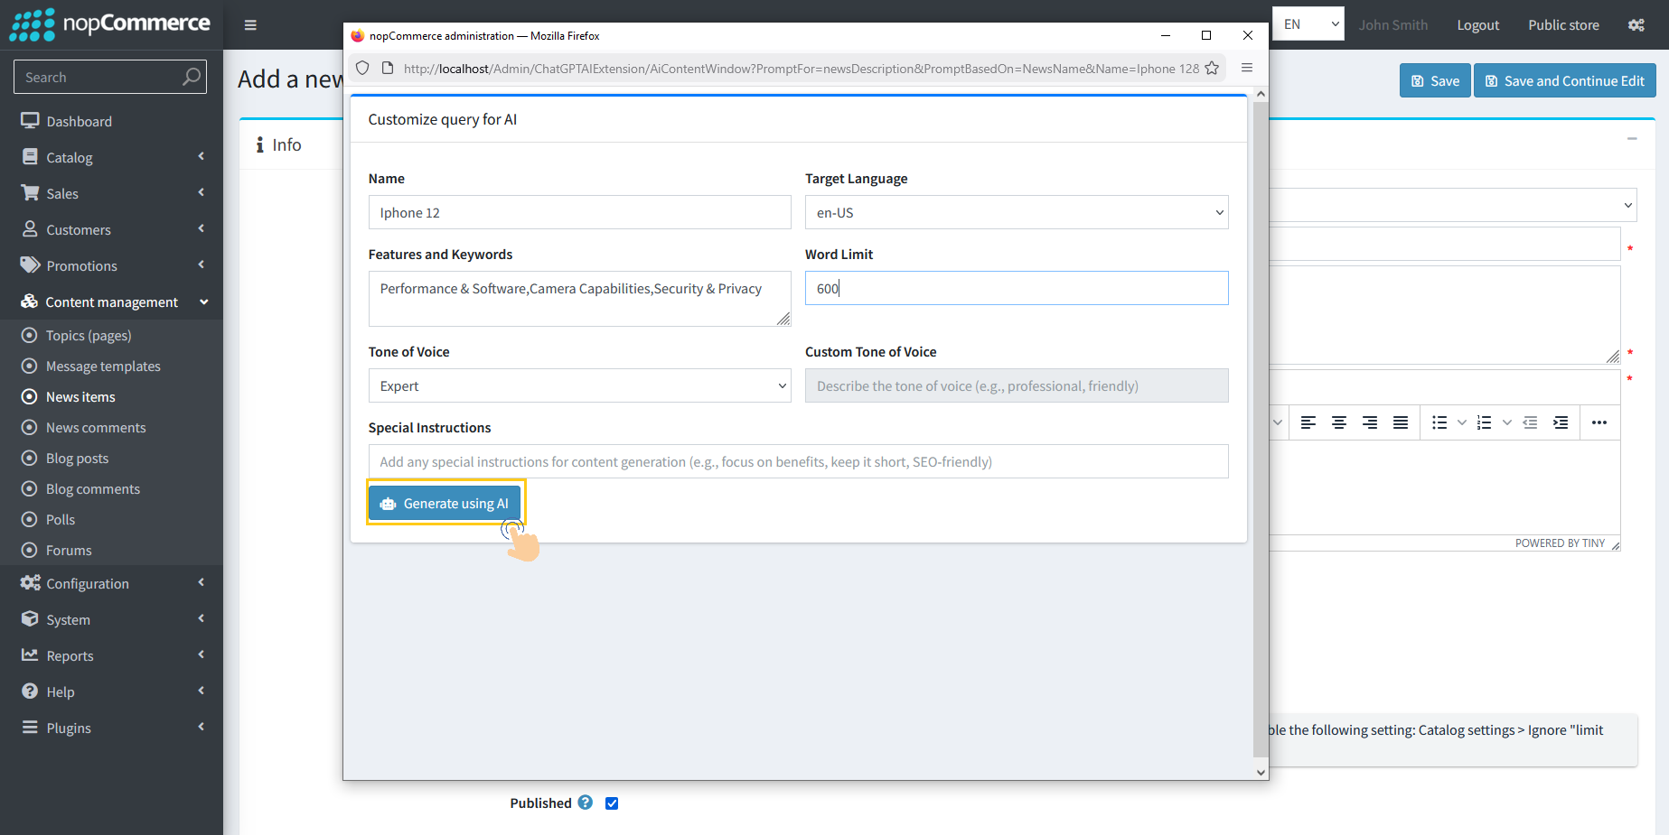Image resolution: width=1669 pixels, height=835 pixels.
Task: Open the Content management menu
Action: (112, 302)
